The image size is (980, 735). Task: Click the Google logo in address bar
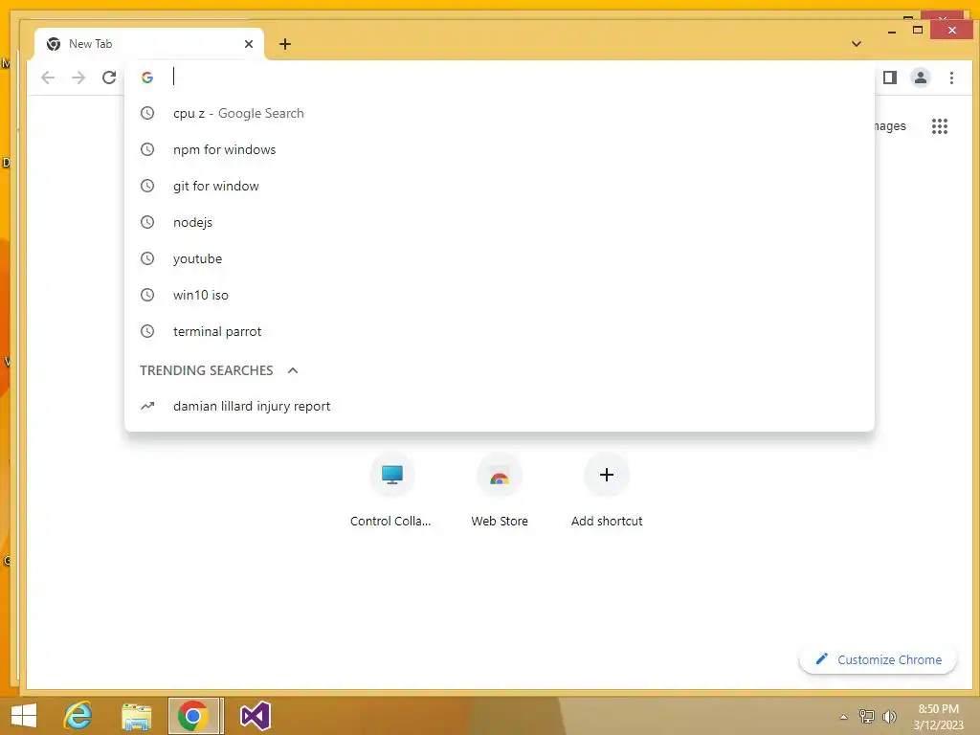147,78
